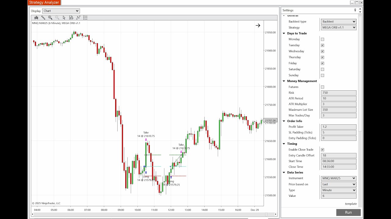Edit the Start Time field

(339, 161)
